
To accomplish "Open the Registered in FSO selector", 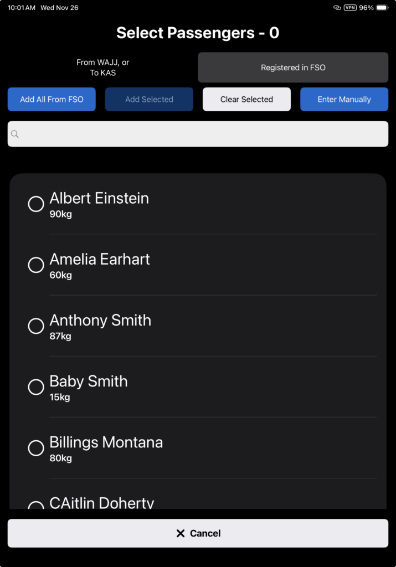I will tap(293, 68).
